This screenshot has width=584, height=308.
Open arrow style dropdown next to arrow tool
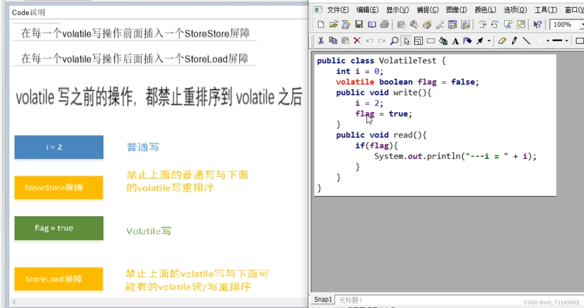pyautogui.click(x=489, y=41)
